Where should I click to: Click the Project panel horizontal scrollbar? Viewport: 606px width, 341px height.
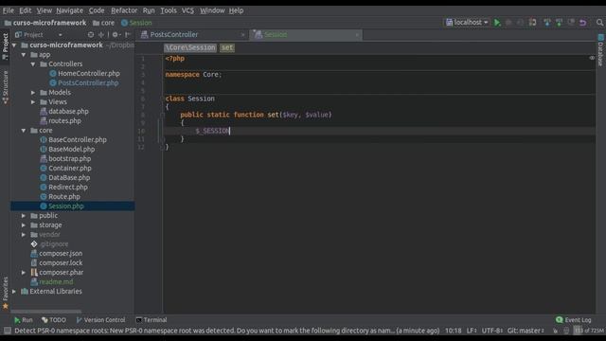pos(46,312)
